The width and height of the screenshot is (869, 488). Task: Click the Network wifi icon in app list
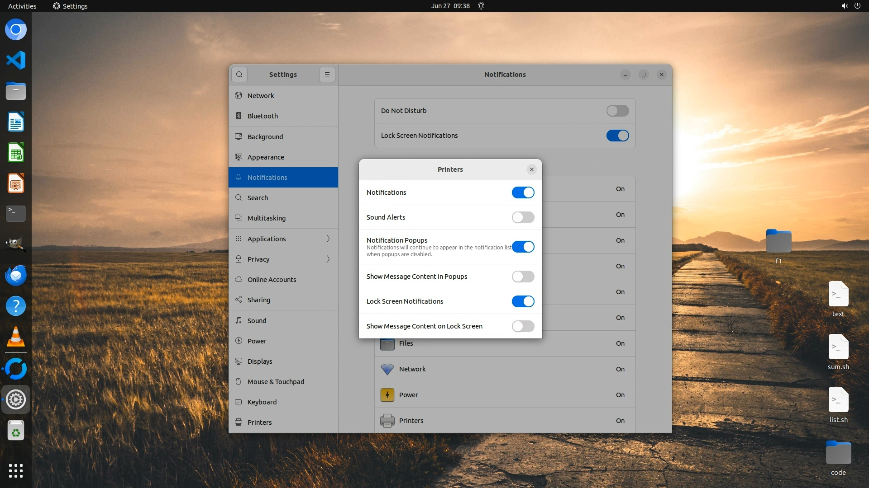387,369
